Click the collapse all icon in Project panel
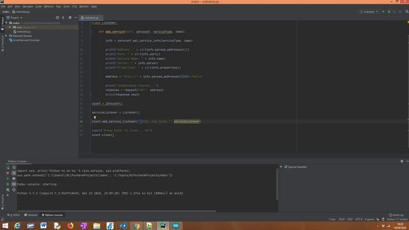 63,18
